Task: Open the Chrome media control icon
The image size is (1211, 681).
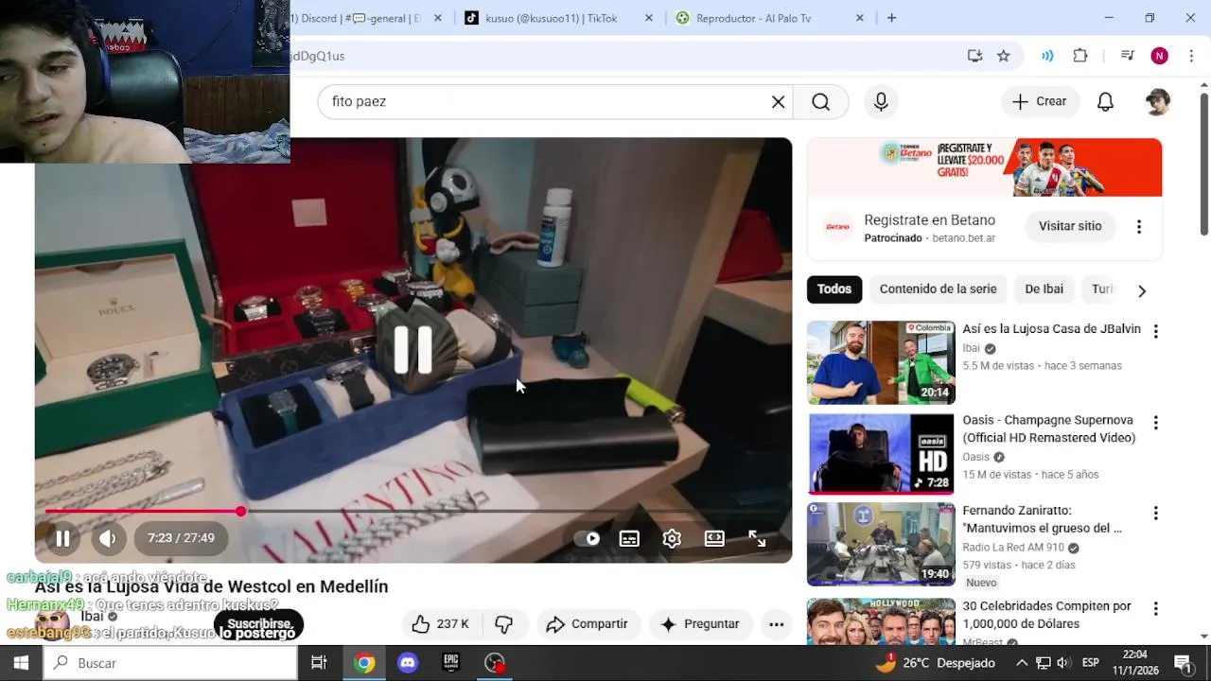Action: click(1127, 56)
